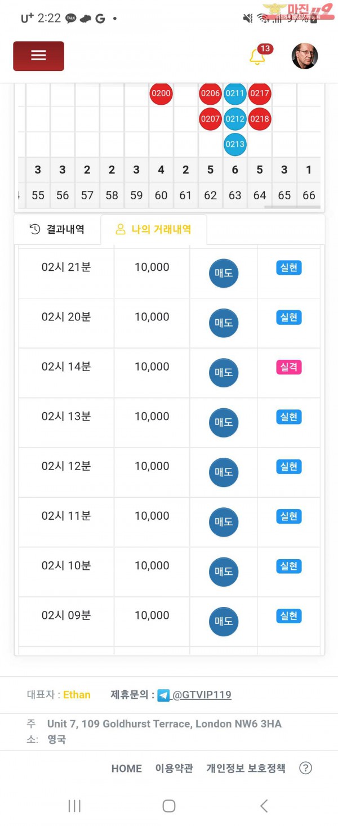Open the 개인정보 보호정책 link
The width and height of the screenshot is (338, 826).
click(x=246, y=768)
